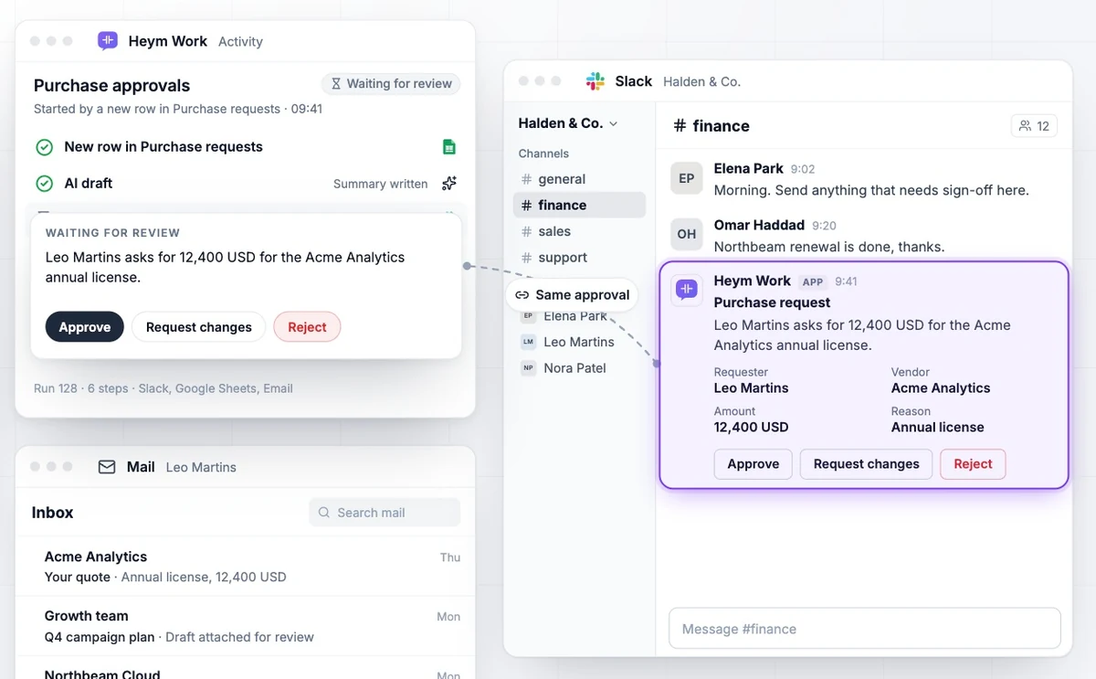Viewport: 1096px width, 679px height.
Task: Focus the Message #finance input box
Action: click(x=865, y=629)
